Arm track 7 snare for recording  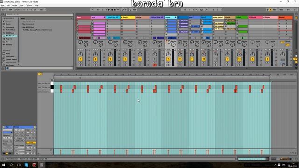[x=168, y=65]
